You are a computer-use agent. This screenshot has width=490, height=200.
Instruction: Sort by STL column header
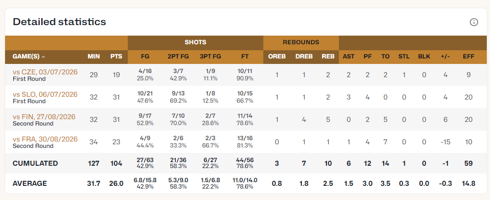(x=404, y=57)
